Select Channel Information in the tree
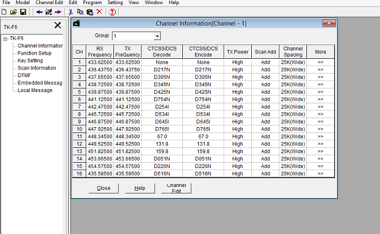Image resolution: width=380 pixels, height=234 pixels. point(40,46)
